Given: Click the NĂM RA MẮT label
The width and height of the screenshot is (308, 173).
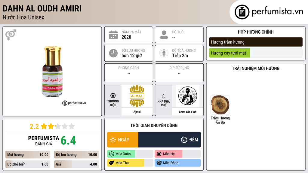Looking at the screenshot, I should click(131, 32).
